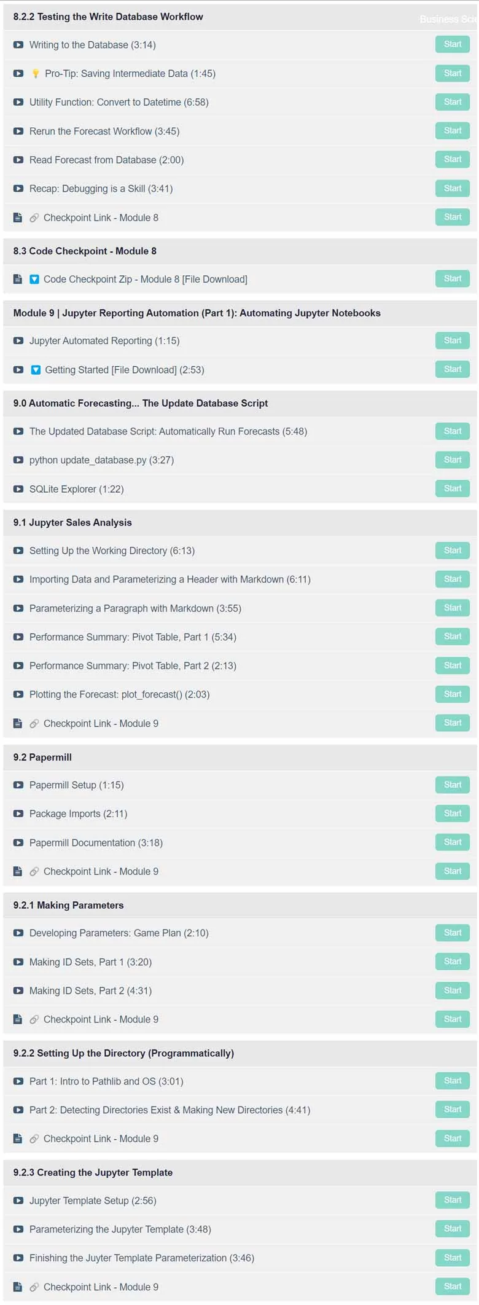Select the 9.1 Jupyter Sales Analysis section header
This screenshot has height=1305, width=479.
240,523
